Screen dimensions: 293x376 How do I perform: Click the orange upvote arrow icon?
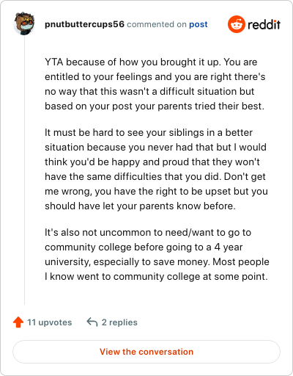click(18, 322)
